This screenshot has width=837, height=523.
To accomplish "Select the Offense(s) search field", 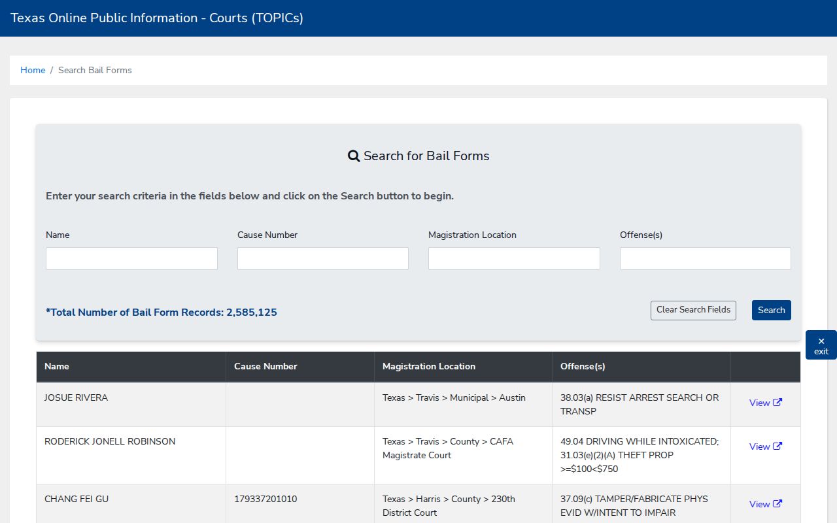I will 706,258.
